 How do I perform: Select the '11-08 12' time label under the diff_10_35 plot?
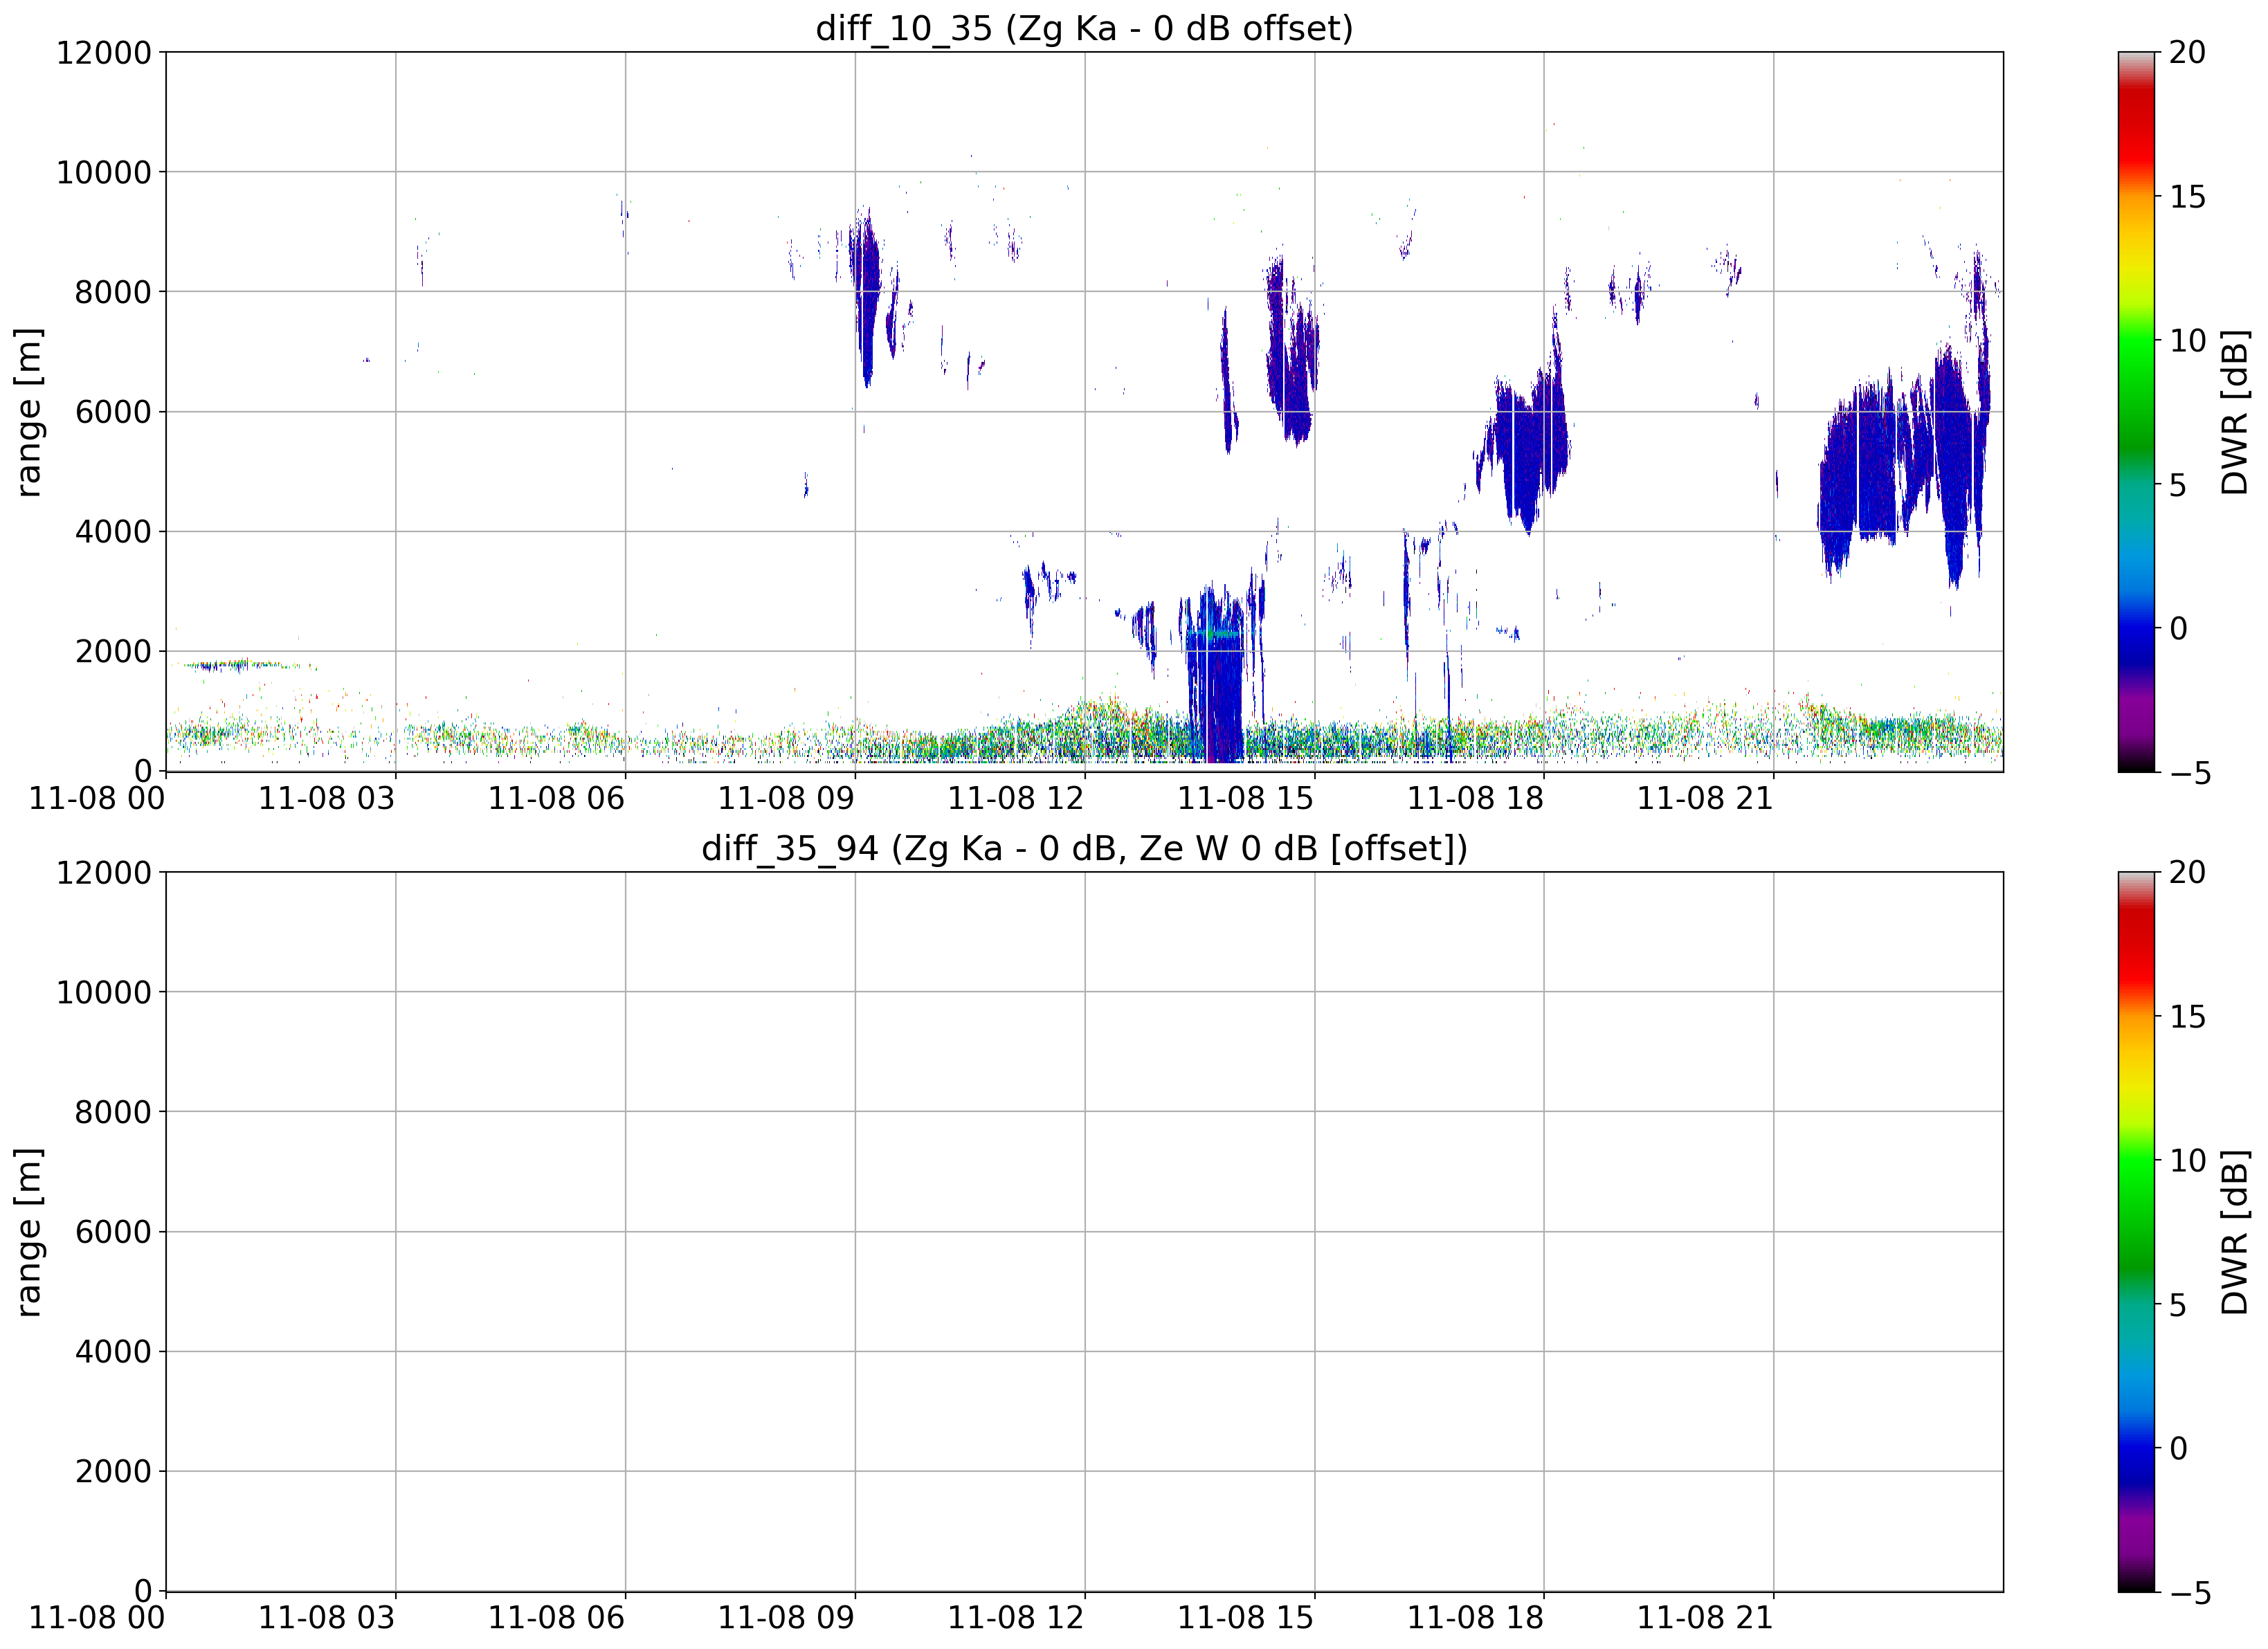(1016, 798)
